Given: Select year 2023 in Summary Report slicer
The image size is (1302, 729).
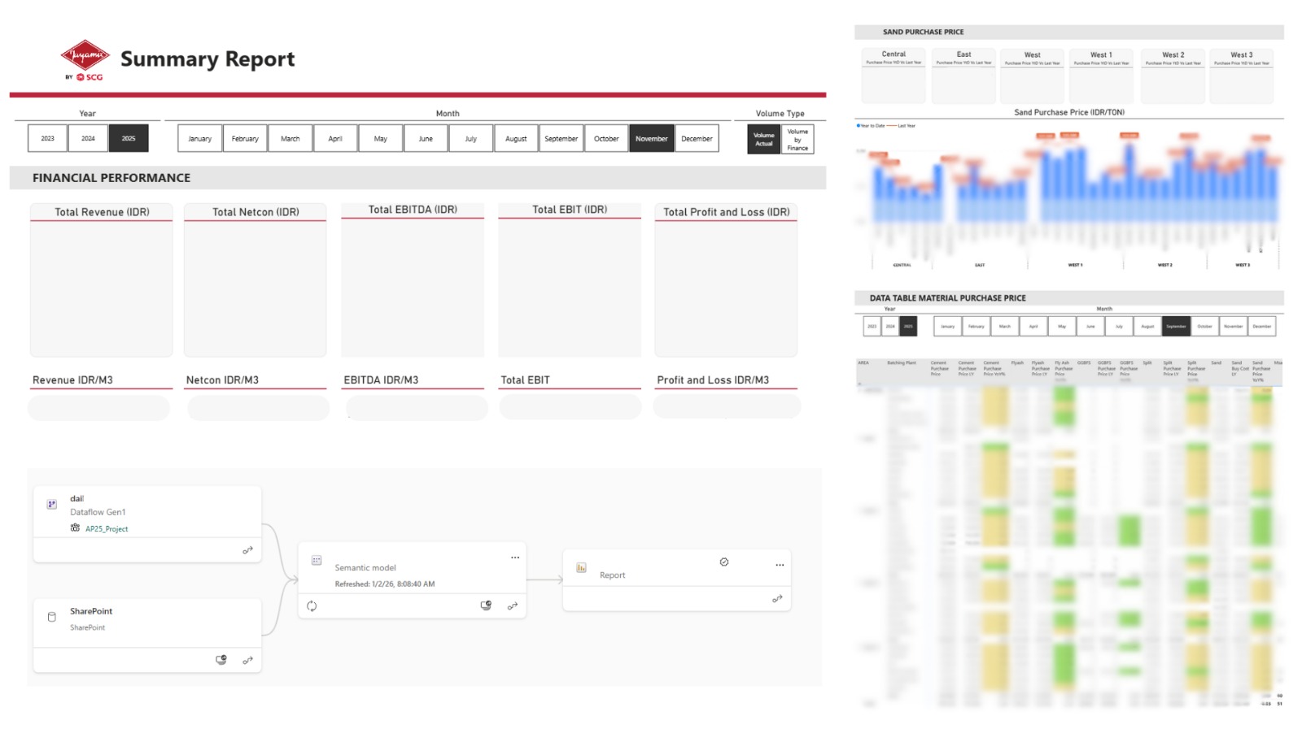Looking at the screenshot, I should 48,138.
